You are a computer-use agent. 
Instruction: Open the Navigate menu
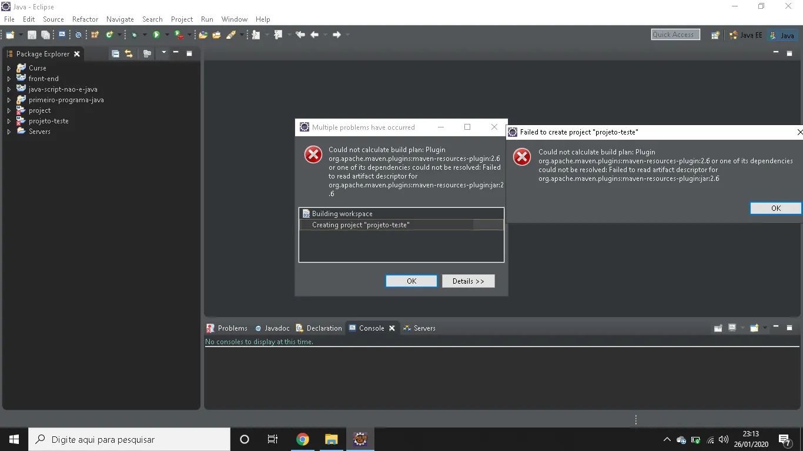tap(120, 19)
